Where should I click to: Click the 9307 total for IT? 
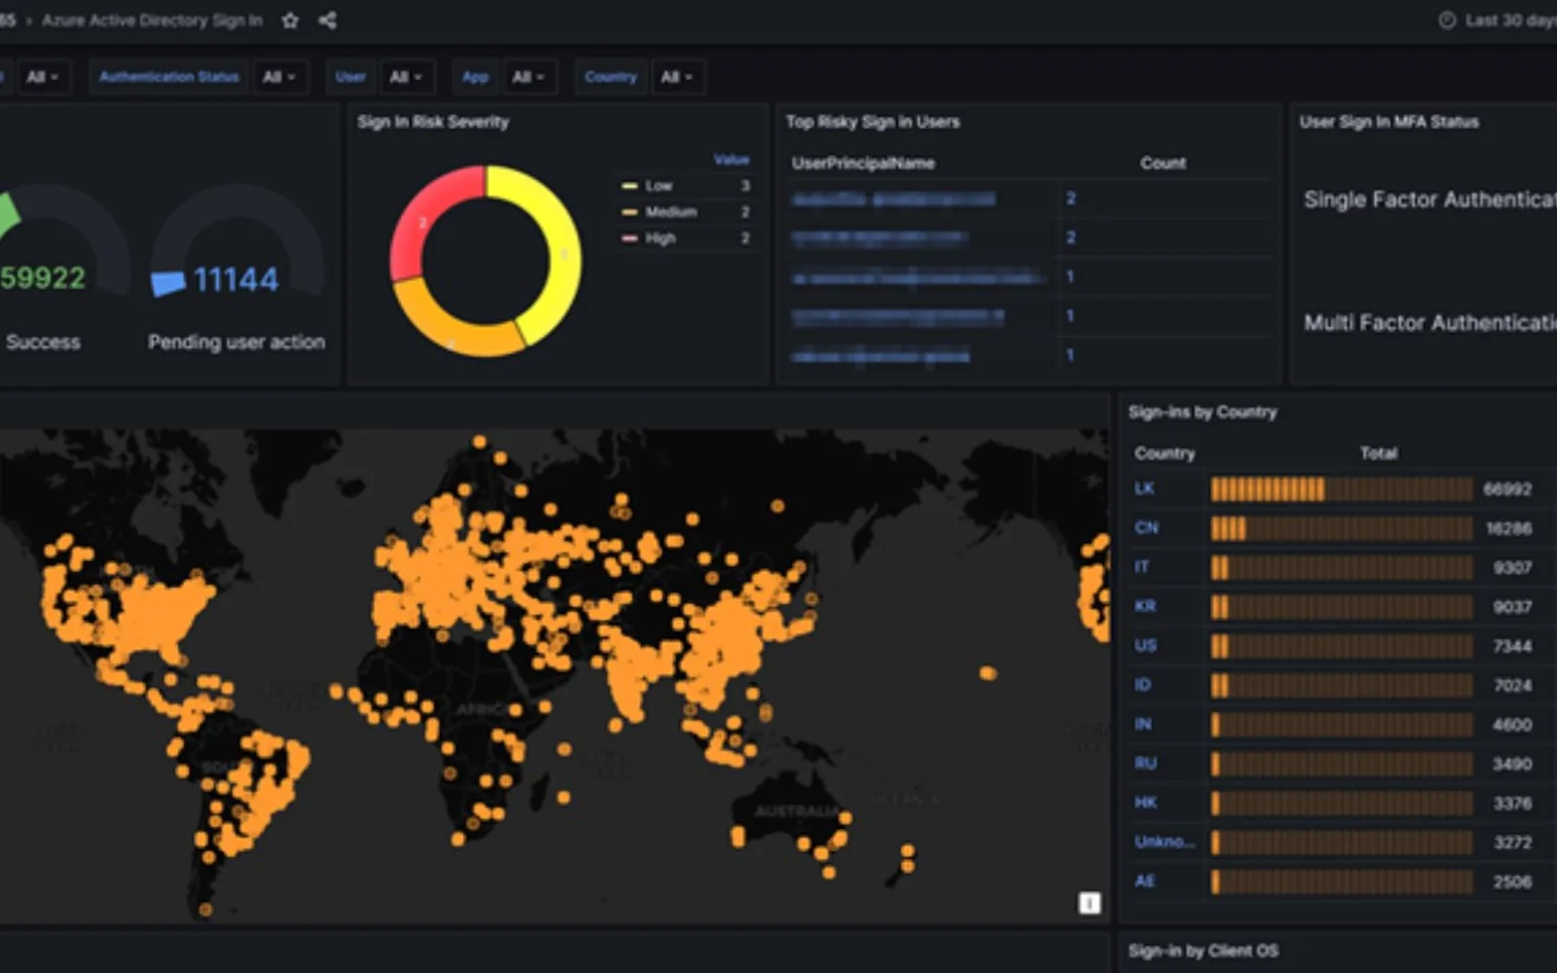coord(1512,567)
